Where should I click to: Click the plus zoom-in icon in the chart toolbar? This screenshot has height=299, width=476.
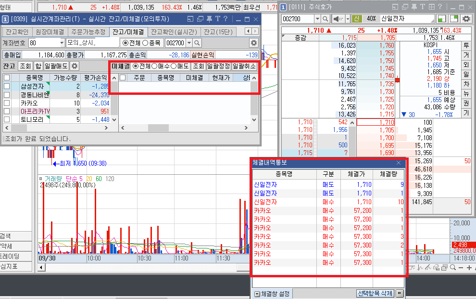pos(469,268)
